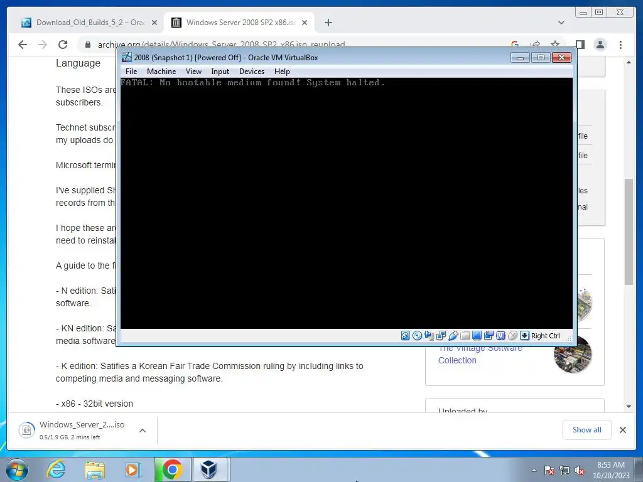Bookmark this page with the star icon
Screen dimensions: 643x482
click(x=555, y=45)
